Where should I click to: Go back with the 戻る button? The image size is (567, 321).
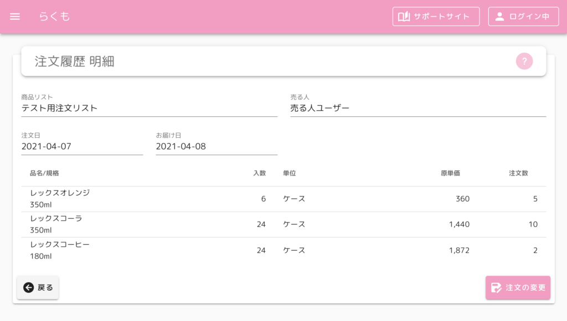pyautogui.click(x=38, y=287)
